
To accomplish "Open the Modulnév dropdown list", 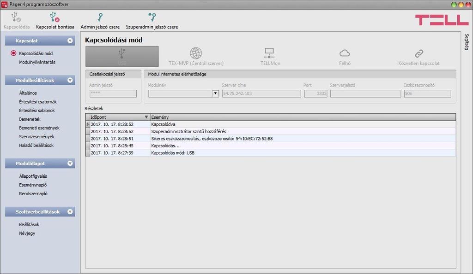I will 215,93.
